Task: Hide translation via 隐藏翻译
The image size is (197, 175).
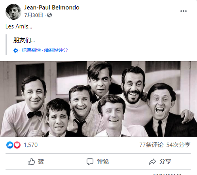Action: click(x=31, y=50)
